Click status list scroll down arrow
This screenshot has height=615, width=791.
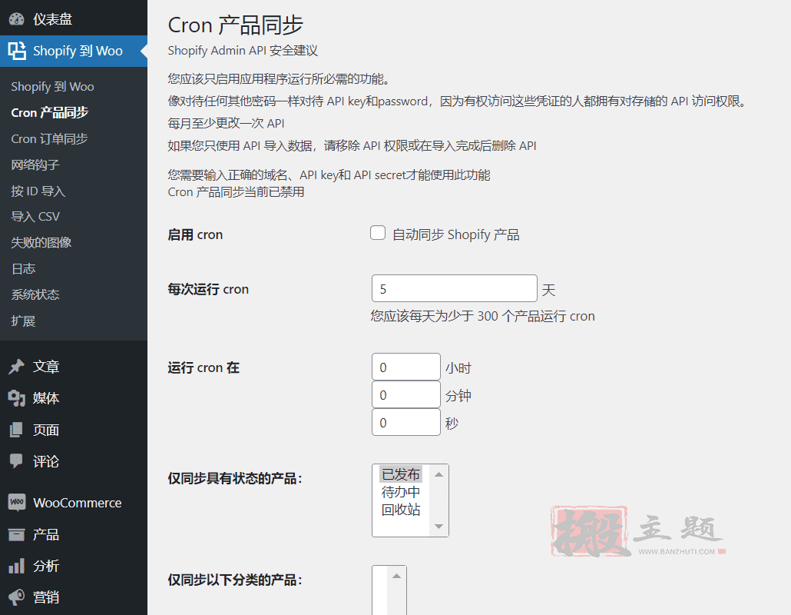coord(439,527)
